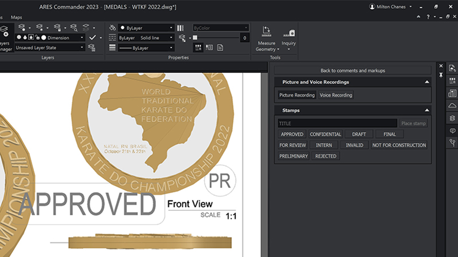
Task: Start a Voice Recording
Action: [336, 95]
